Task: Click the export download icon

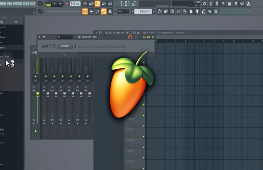Action: (x=248, y=3)
